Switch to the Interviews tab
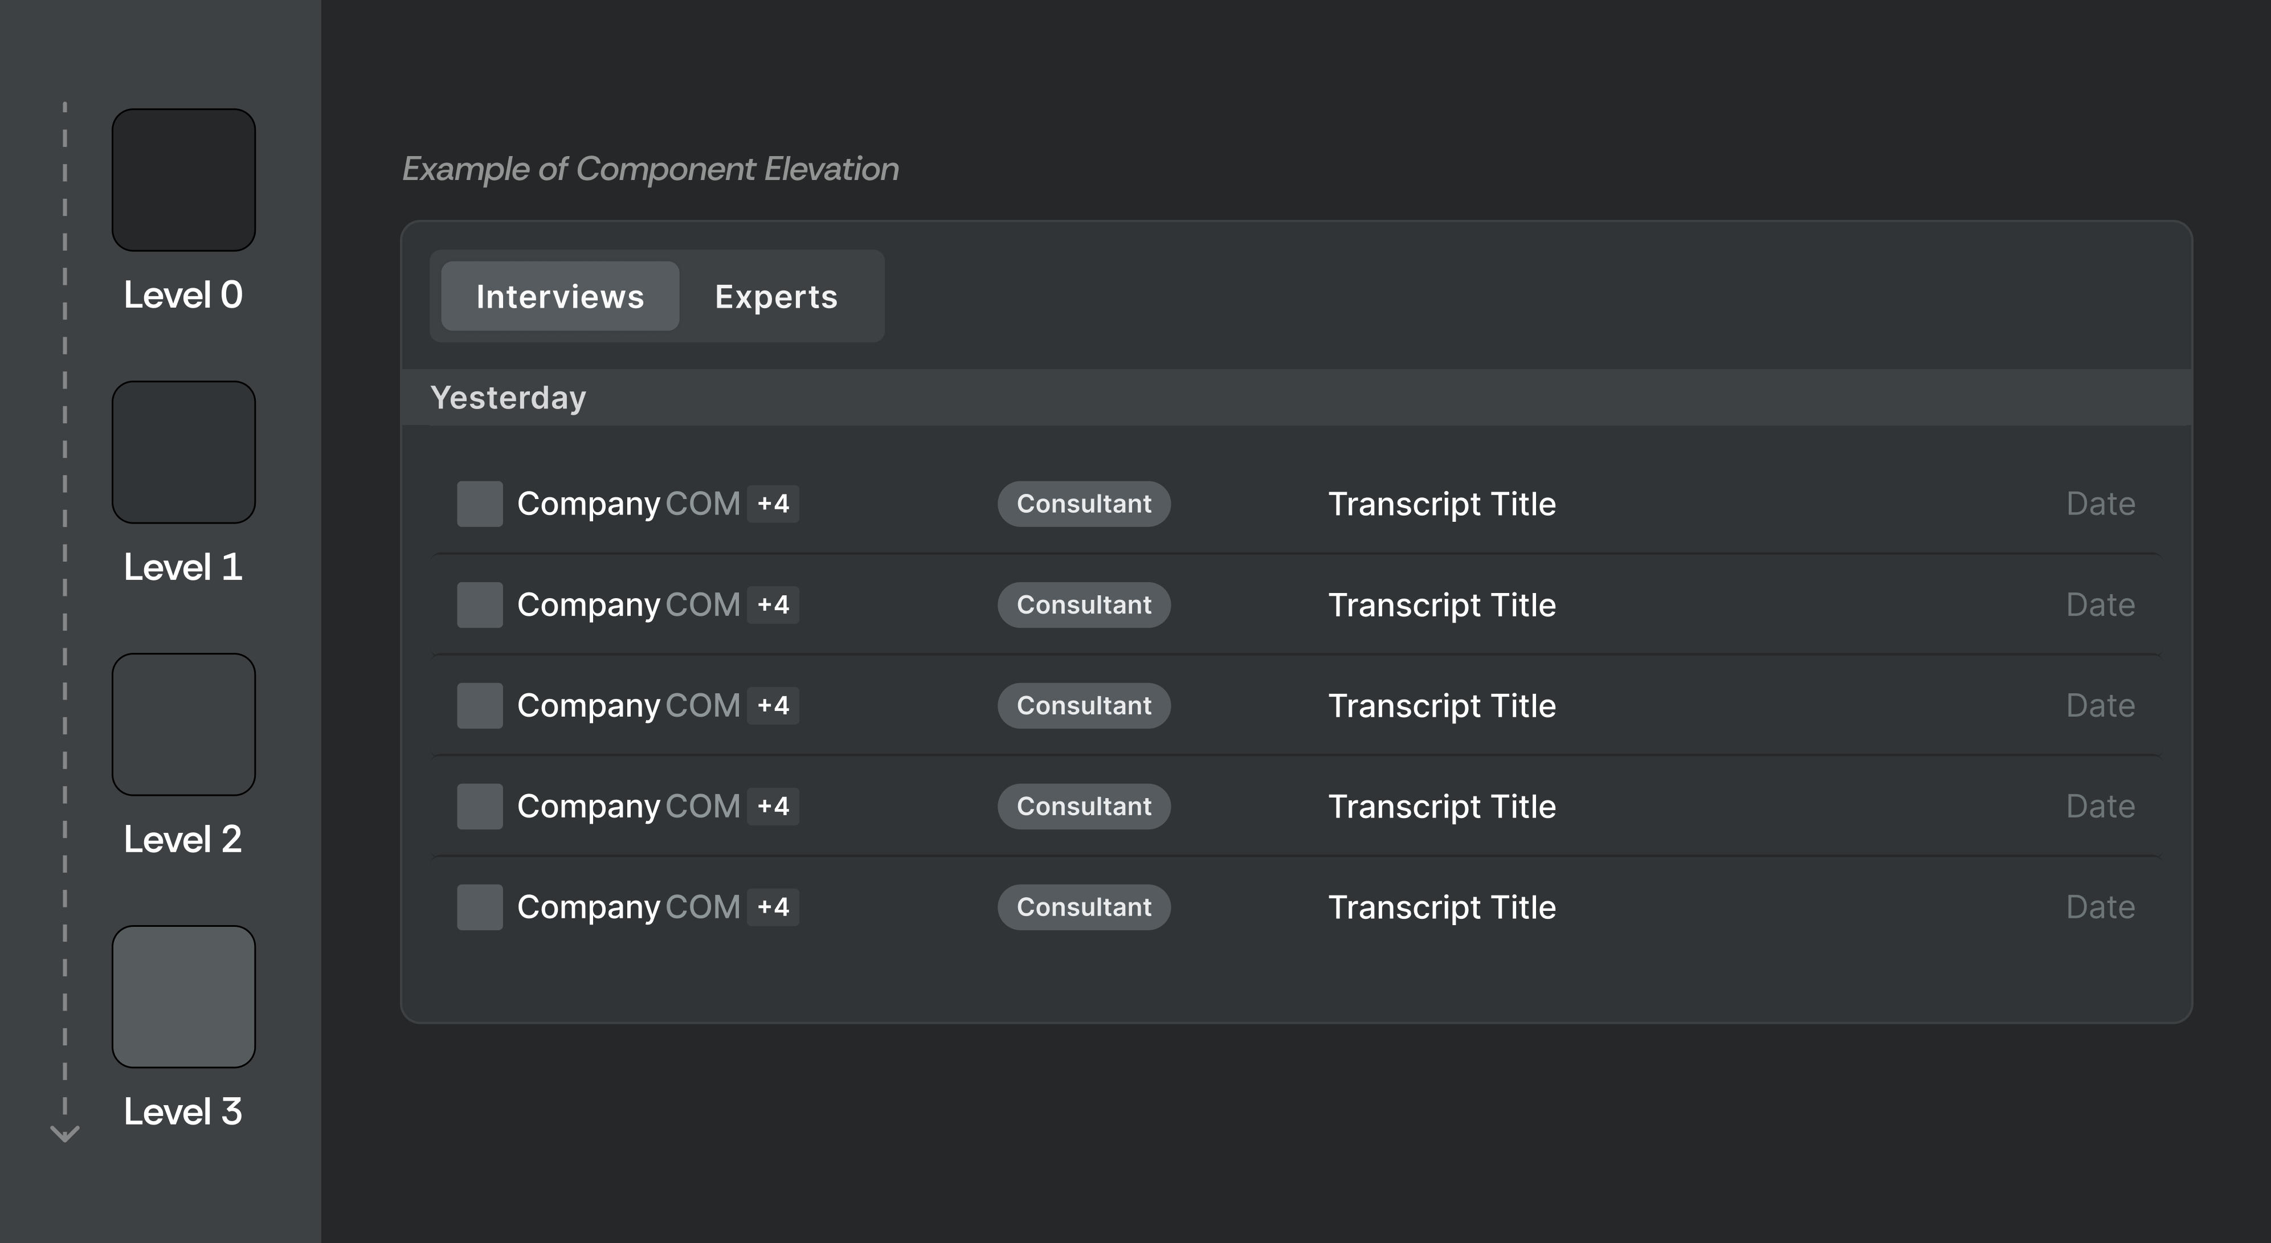 pyautogui.click(x=560, y=296)
